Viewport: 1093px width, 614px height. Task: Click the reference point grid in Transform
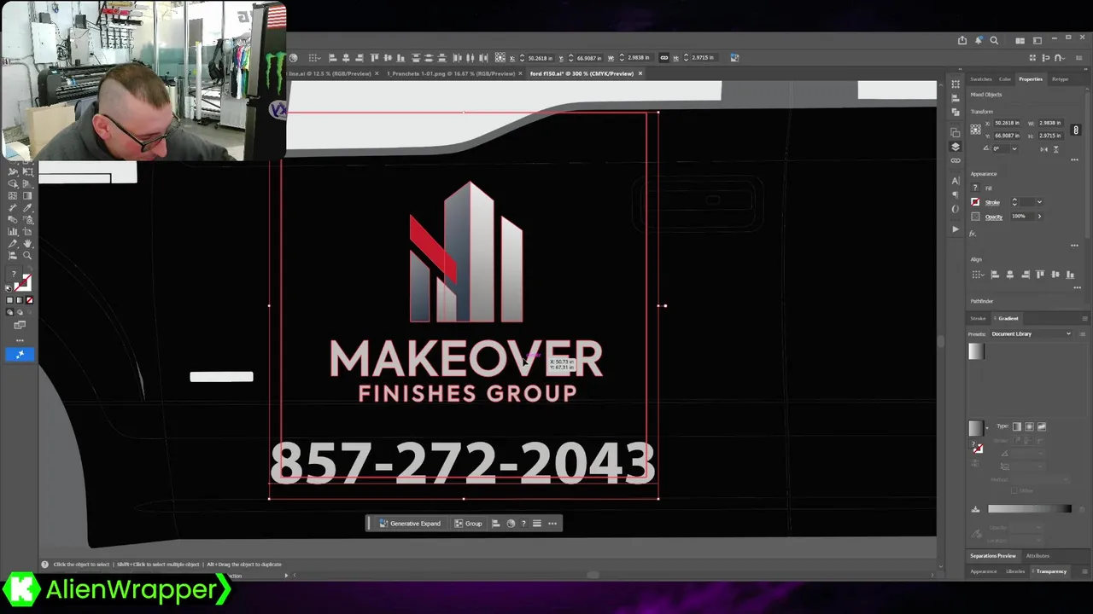975,130
